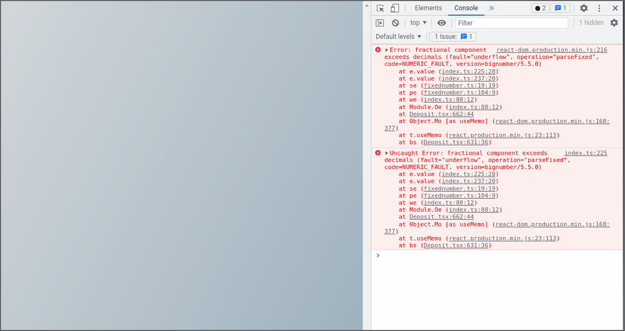625x331 pixels.
Task: Click the page scrollbar up arrow
Action: pyautogui.click(x=367, y=5)
